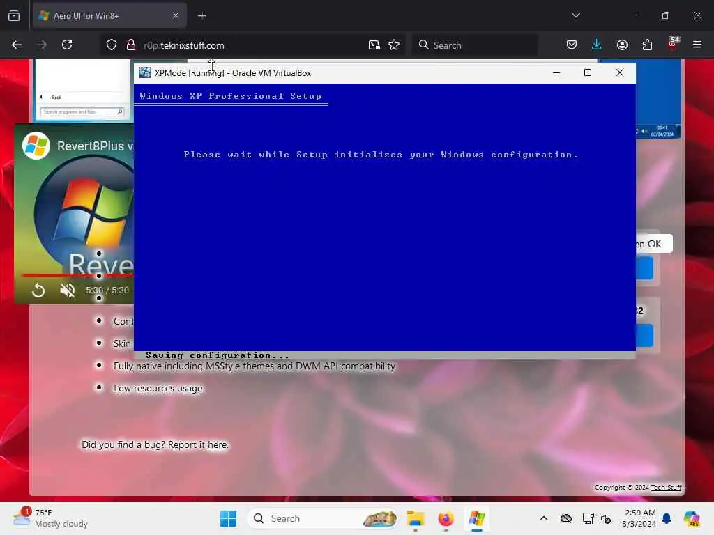Open the Downloads panel
The height and width of the screenshot is (535, 714).
click(597, 45)
